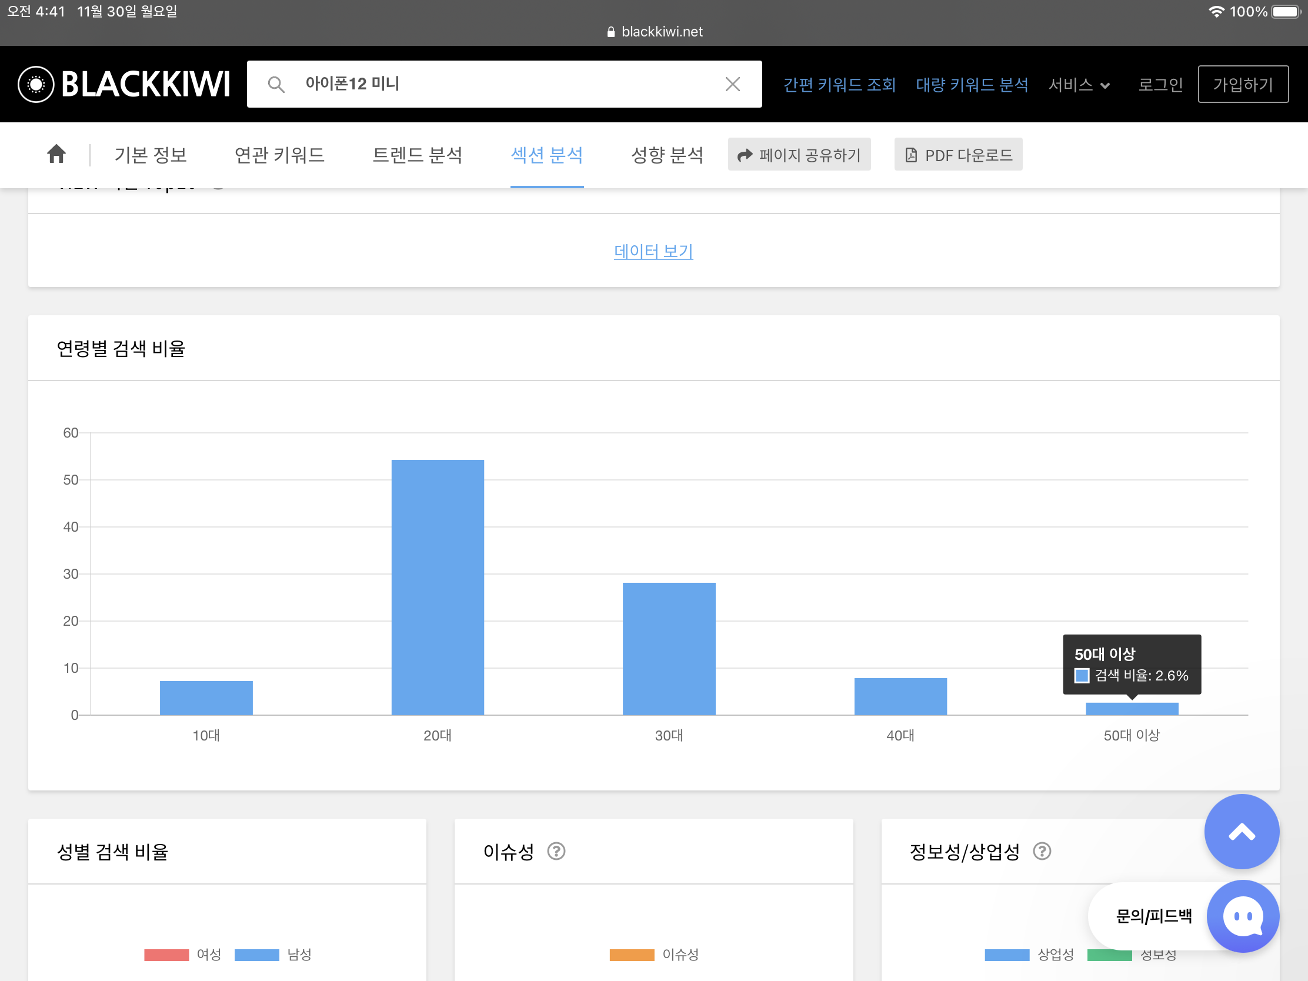Click the 데이터 보기 link

coord(653,251)
